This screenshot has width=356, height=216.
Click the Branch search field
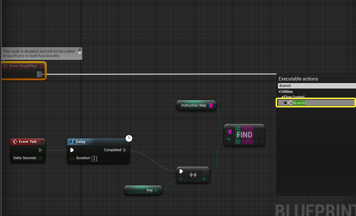pyautogui.click(x=314, y=86)
